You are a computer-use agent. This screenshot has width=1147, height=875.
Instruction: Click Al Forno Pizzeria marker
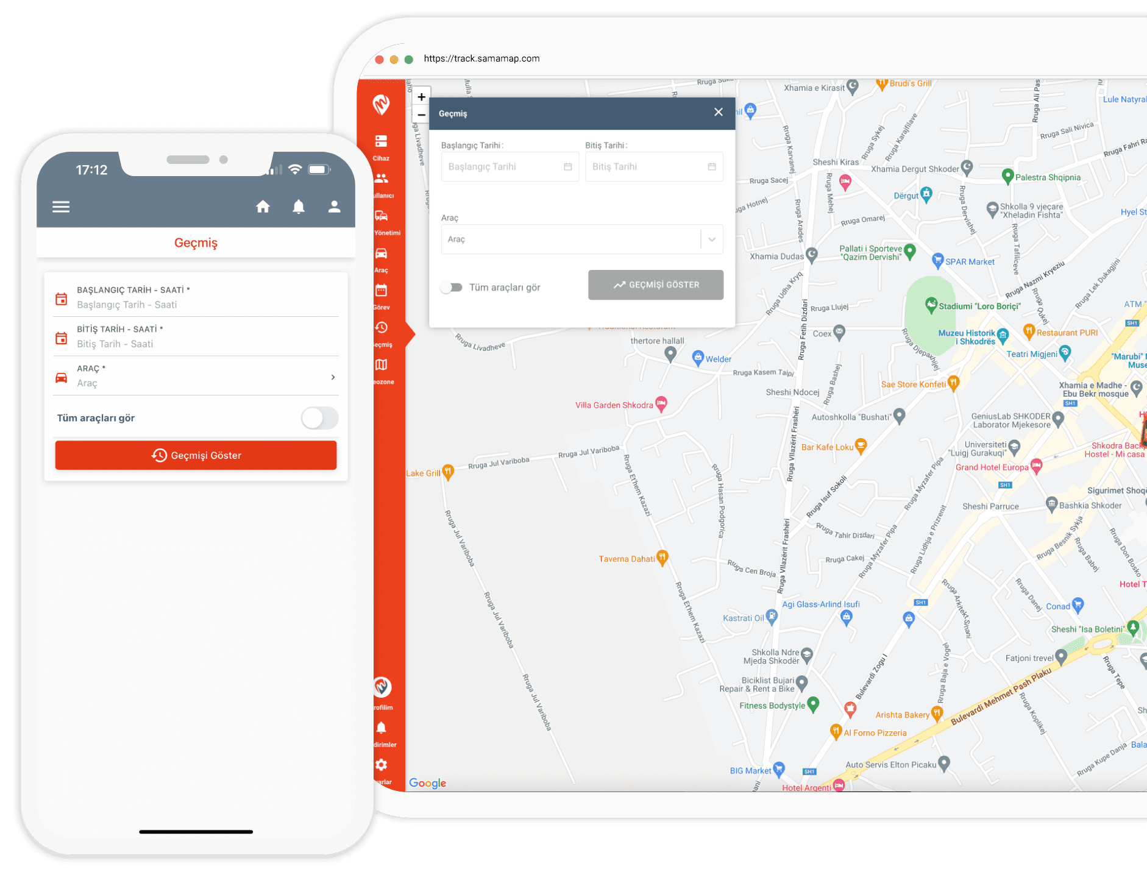point(836,731)
